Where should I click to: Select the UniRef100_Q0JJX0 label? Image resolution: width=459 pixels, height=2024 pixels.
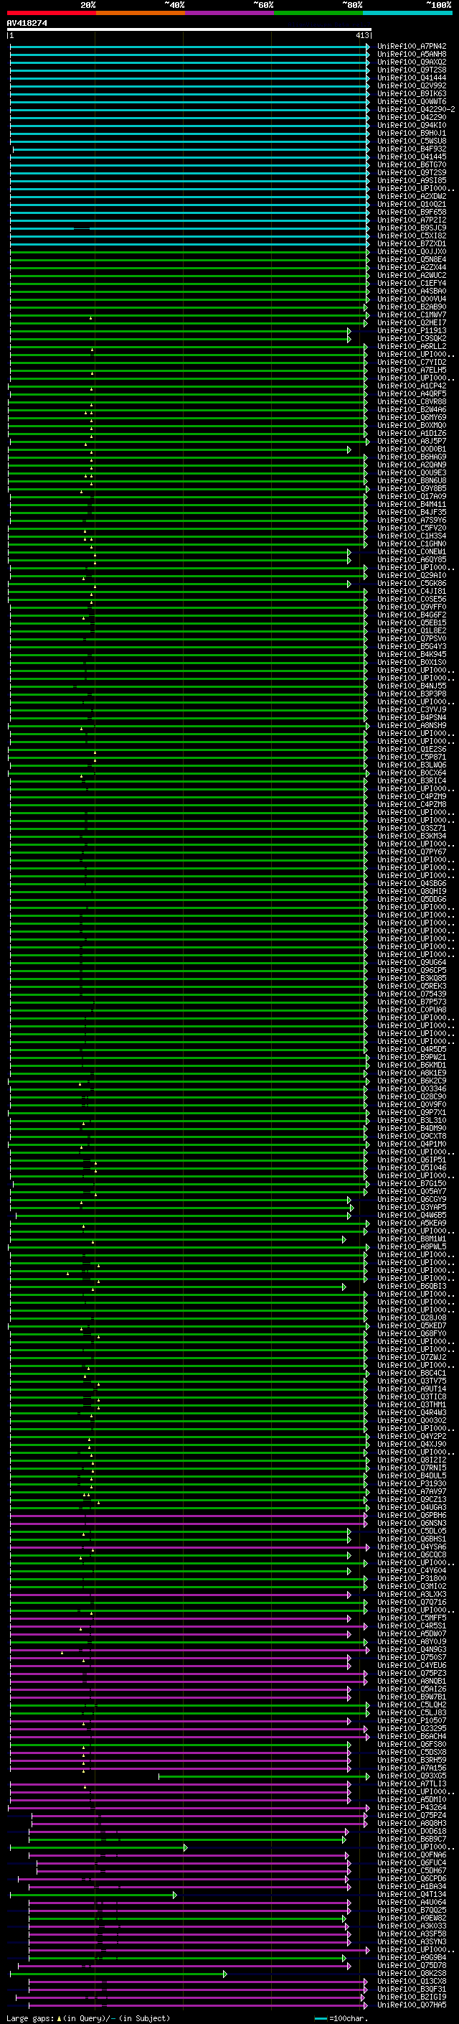(411, 251)
